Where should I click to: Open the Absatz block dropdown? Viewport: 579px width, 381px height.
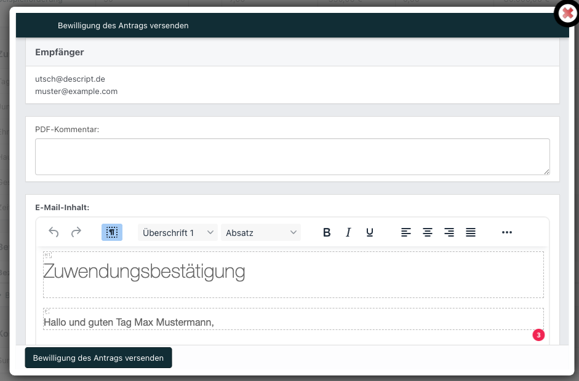[261, 232]
